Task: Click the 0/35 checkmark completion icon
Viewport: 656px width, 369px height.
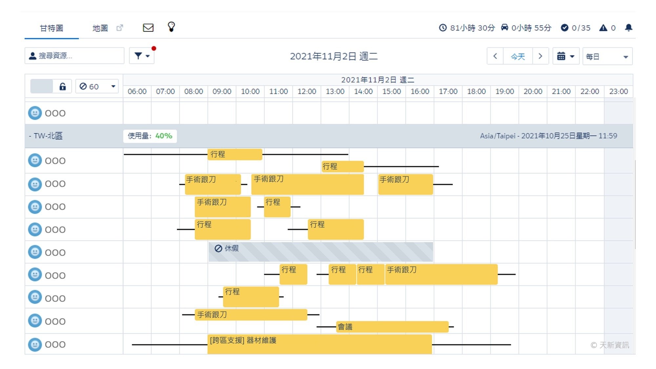Action: tap(565, 28)
